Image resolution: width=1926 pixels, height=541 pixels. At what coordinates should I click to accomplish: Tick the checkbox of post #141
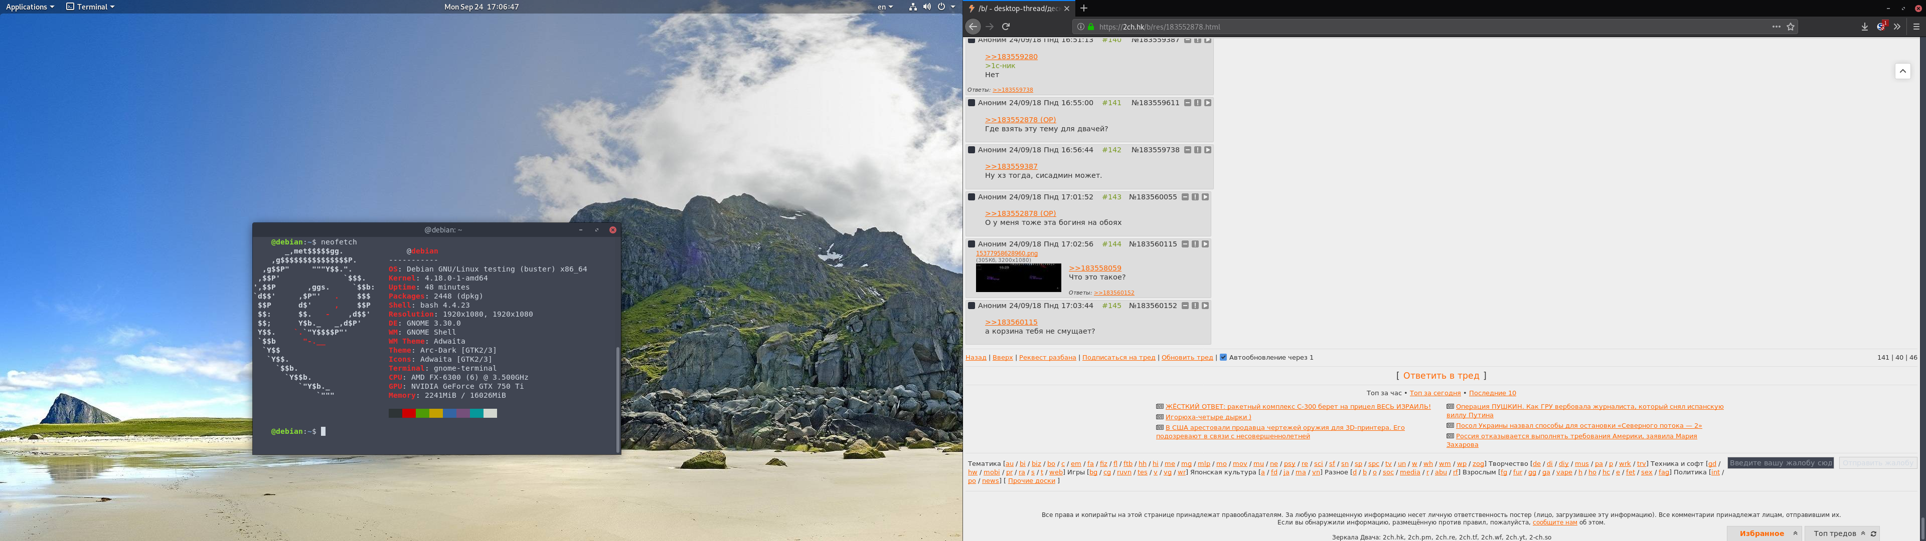972,103
